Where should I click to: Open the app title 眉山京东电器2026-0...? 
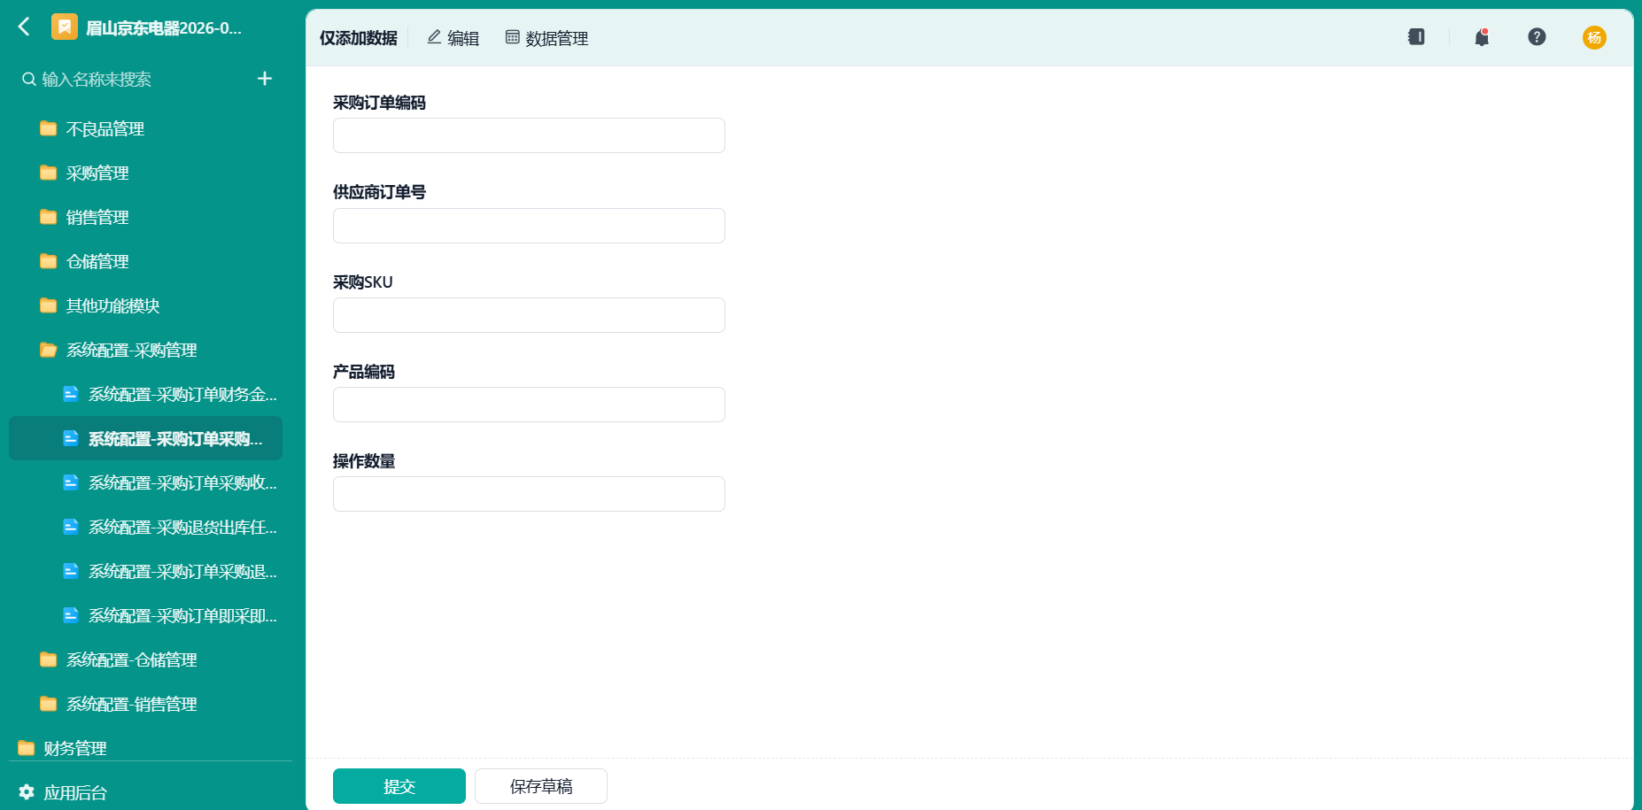click(x=163, y=28)
